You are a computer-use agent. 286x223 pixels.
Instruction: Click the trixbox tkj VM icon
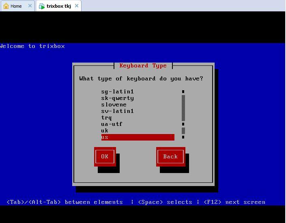coord(42,6)
